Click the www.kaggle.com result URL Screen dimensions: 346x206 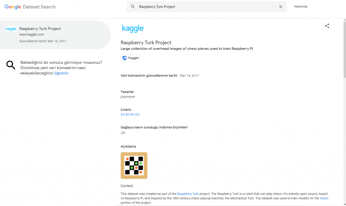click(31, 34)
